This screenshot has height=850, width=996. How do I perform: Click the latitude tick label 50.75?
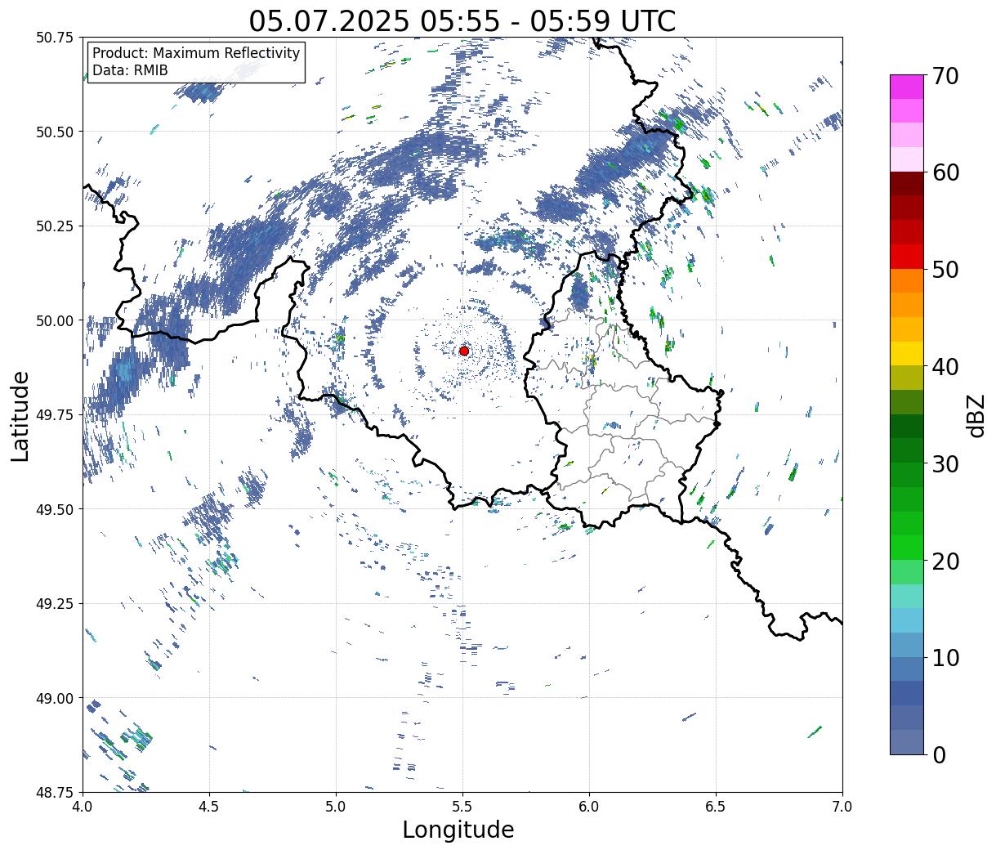click(54, 38)
